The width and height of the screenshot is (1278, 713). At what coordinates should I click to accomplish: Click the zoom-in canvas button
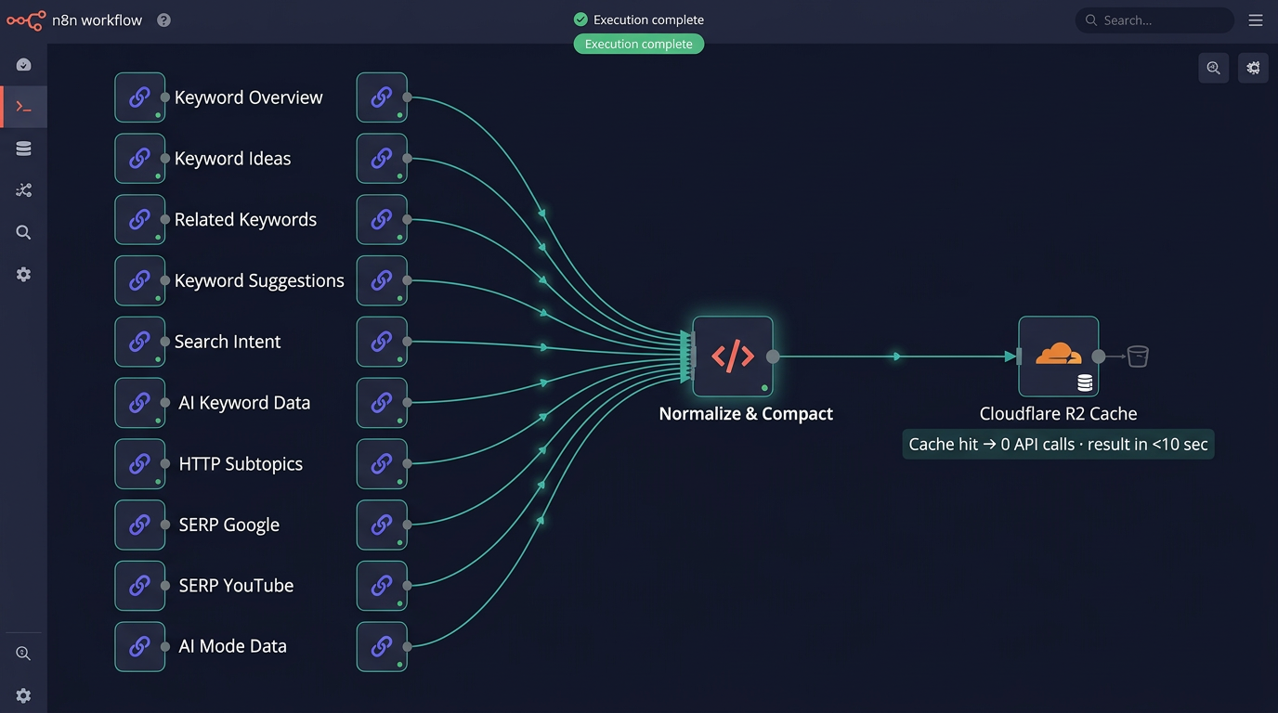click(x=1213, y=68)
